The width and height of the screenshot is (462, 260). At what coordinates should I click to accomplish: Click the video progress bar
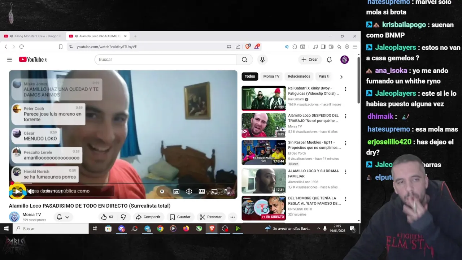pyautogui.click(x=123, y=183)
